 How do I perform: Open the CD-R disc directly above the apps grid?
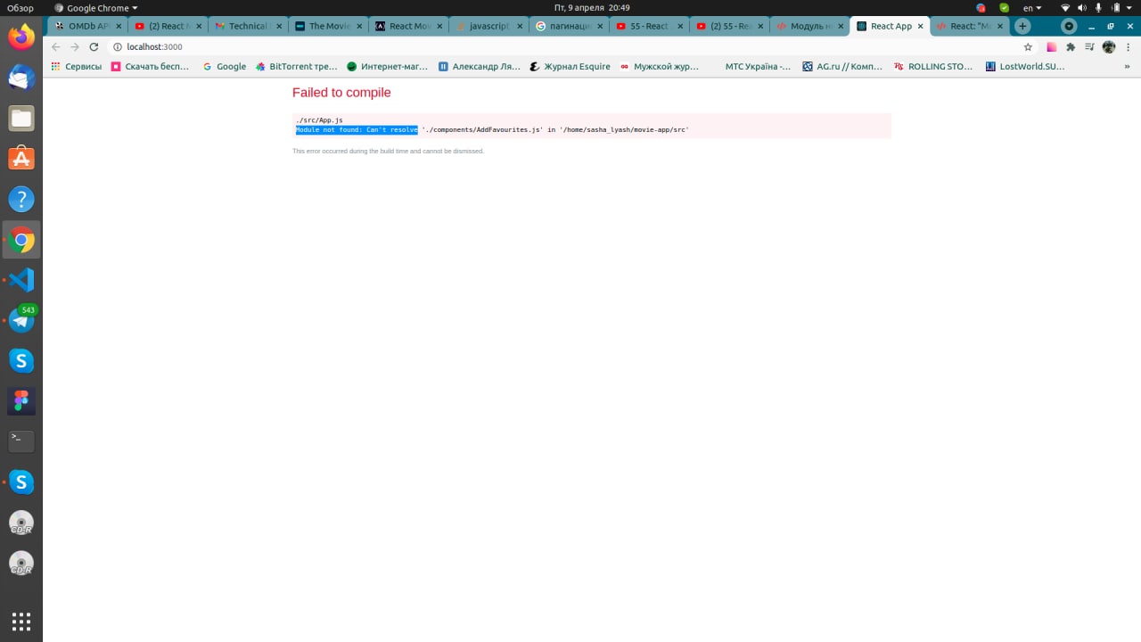click(21, 564)
